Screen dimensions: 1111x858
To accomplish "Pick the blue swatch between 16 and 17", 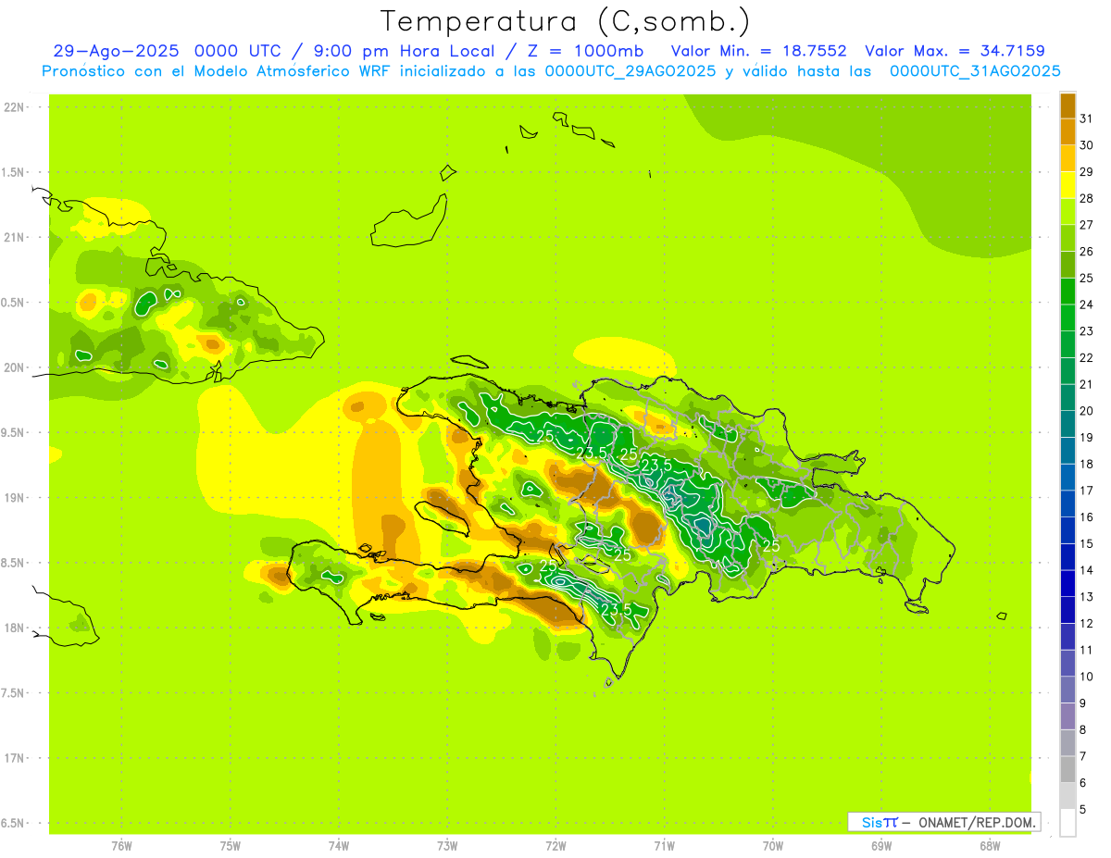I will click(1067, 504).
